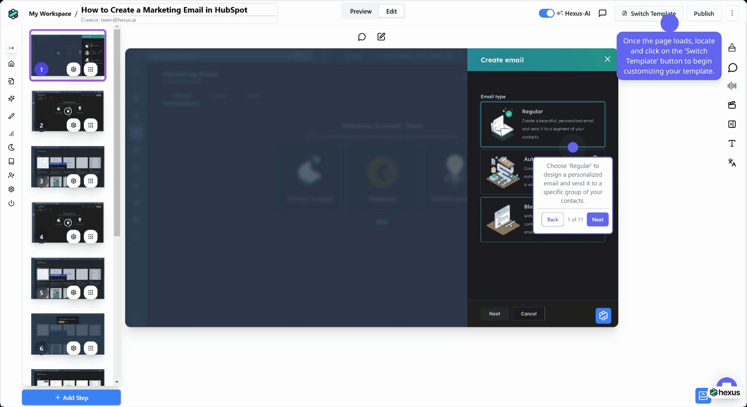Select the Regular email type card
The width and height of the screenshot is (747, 407).
[543, 124]
